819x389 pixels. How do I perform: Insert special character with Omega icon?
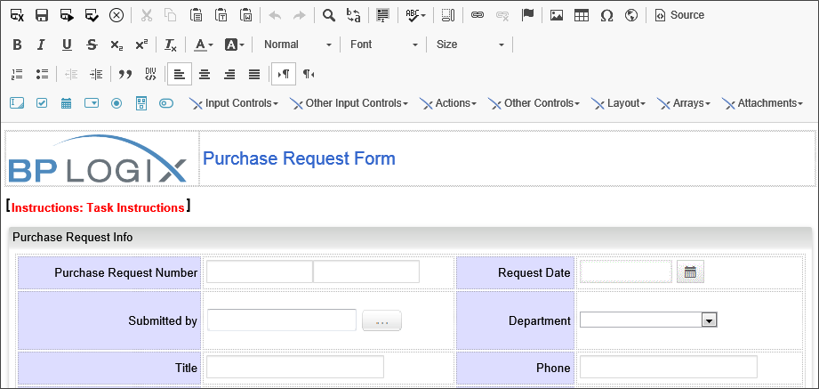click(606, 15)
